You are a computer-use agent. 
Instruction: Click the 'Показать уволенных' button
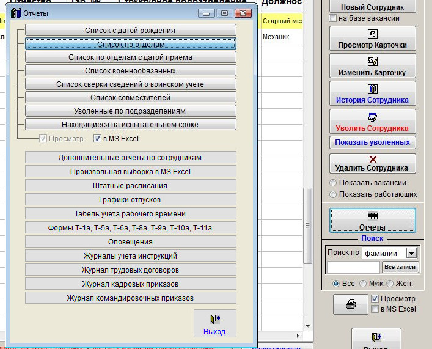pyautogui.click(x=373, y=142)
